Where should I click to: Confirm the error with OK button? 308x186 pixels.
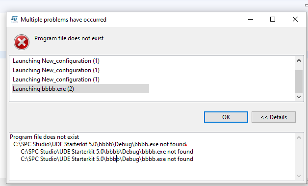click(226, 117)
